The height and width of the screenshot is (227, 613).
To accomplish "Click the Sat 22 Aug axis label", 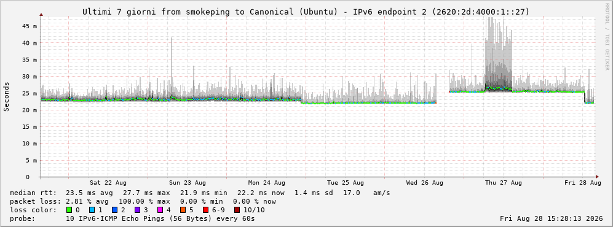I will [x=108, y=183].
